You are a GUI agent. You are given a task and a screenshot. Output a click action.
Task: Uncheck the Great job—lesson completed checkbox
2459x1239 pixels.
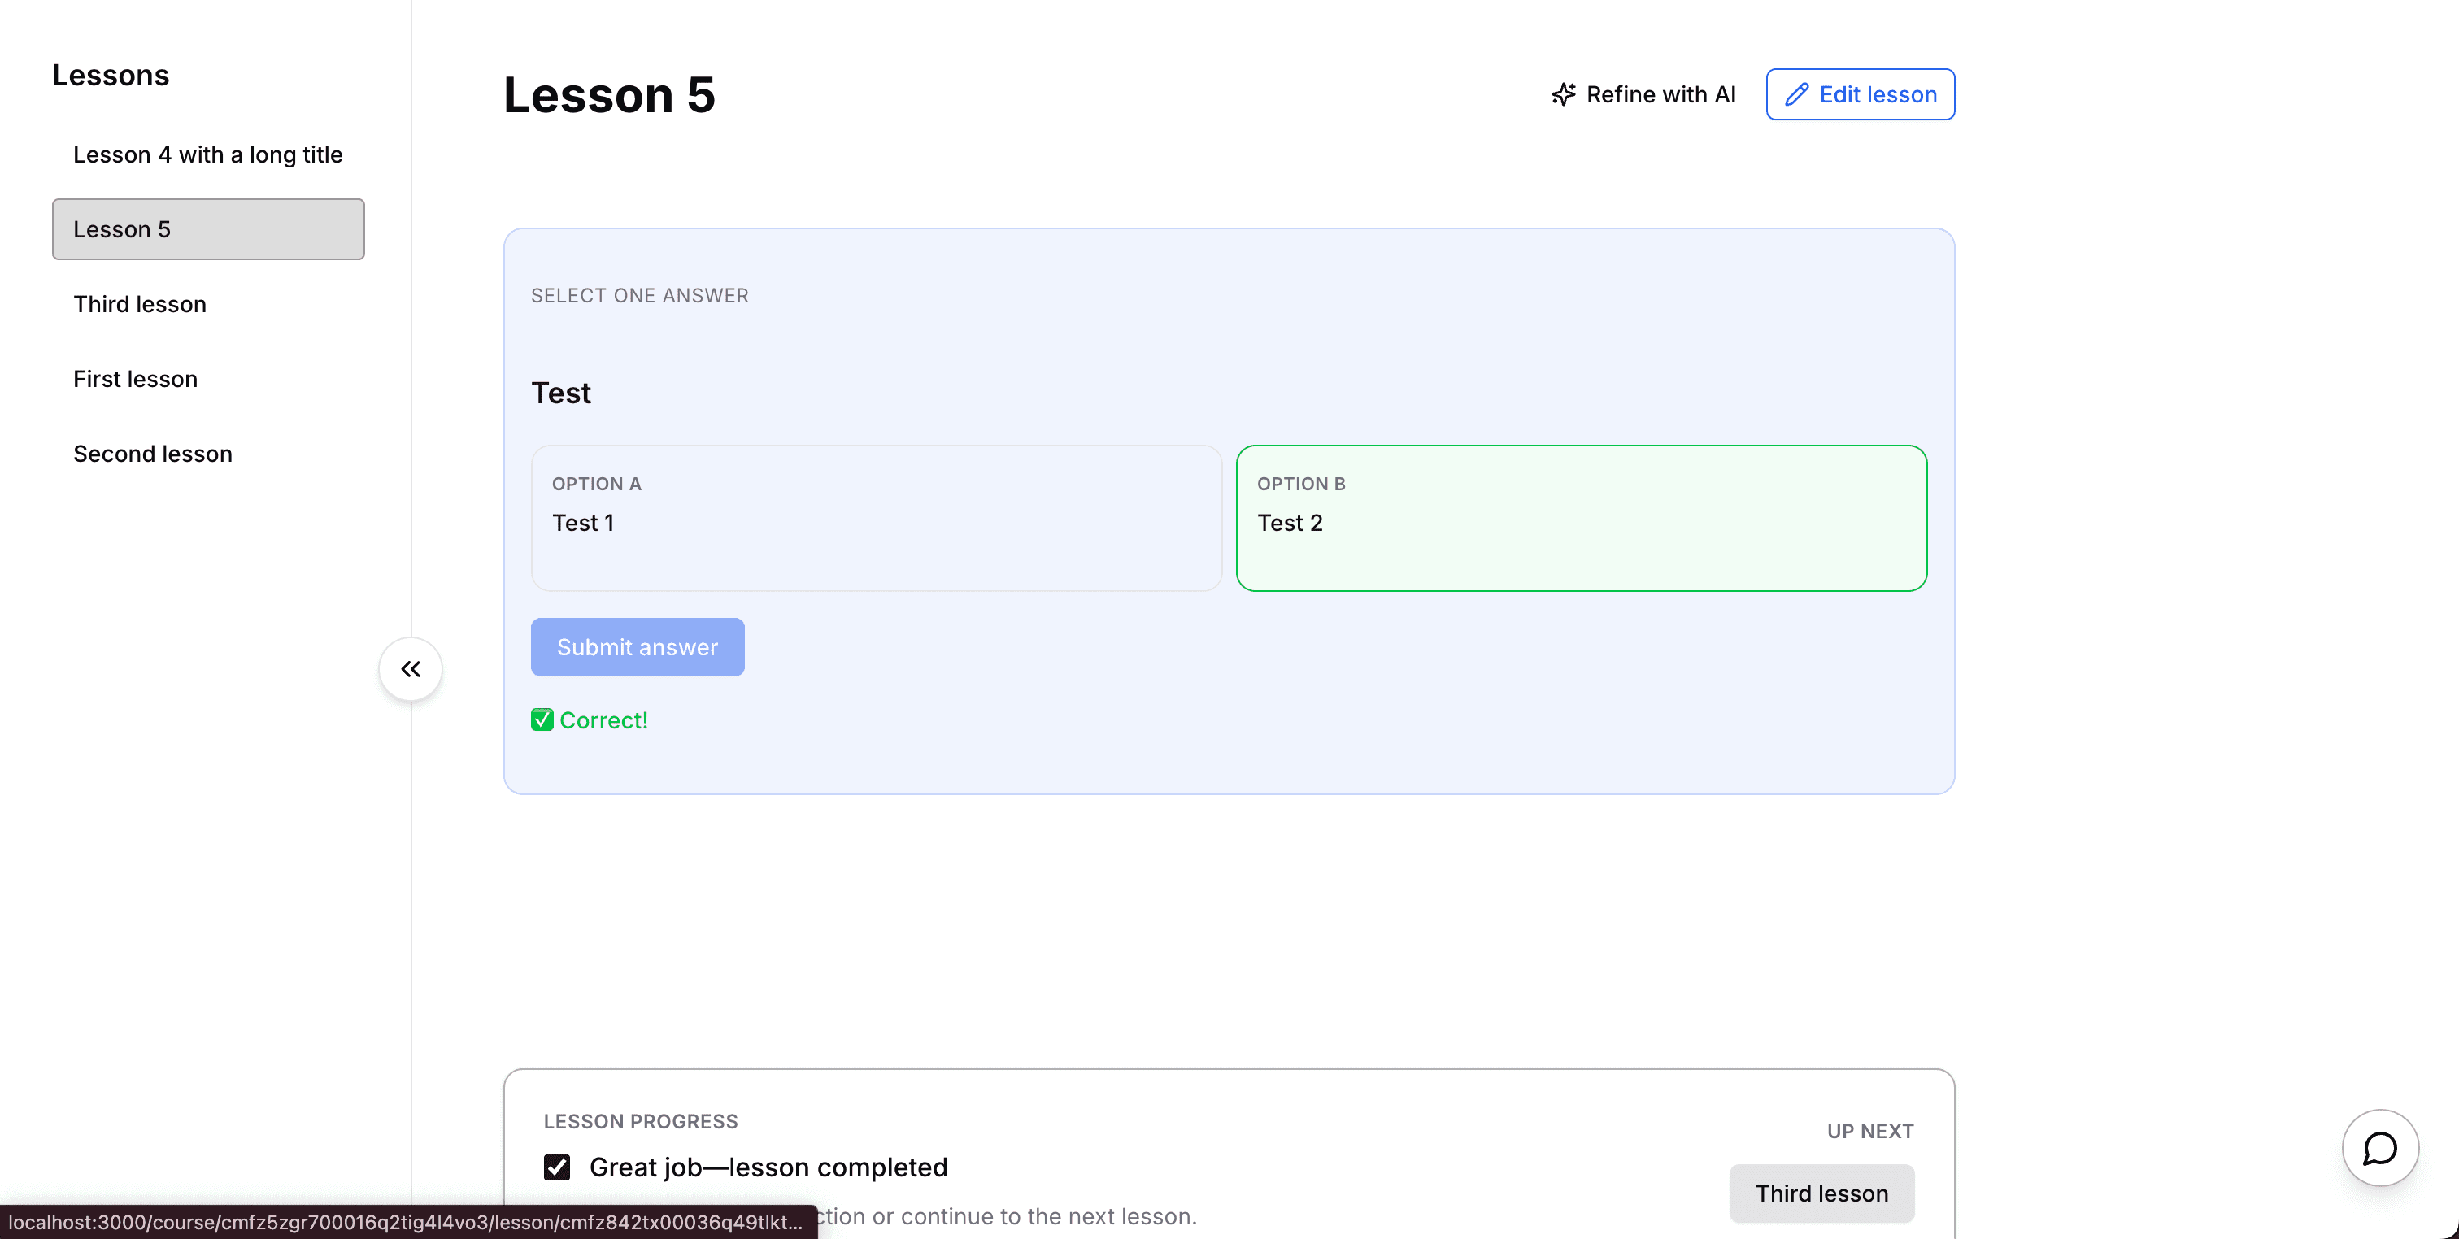[x=556, y=1167]
